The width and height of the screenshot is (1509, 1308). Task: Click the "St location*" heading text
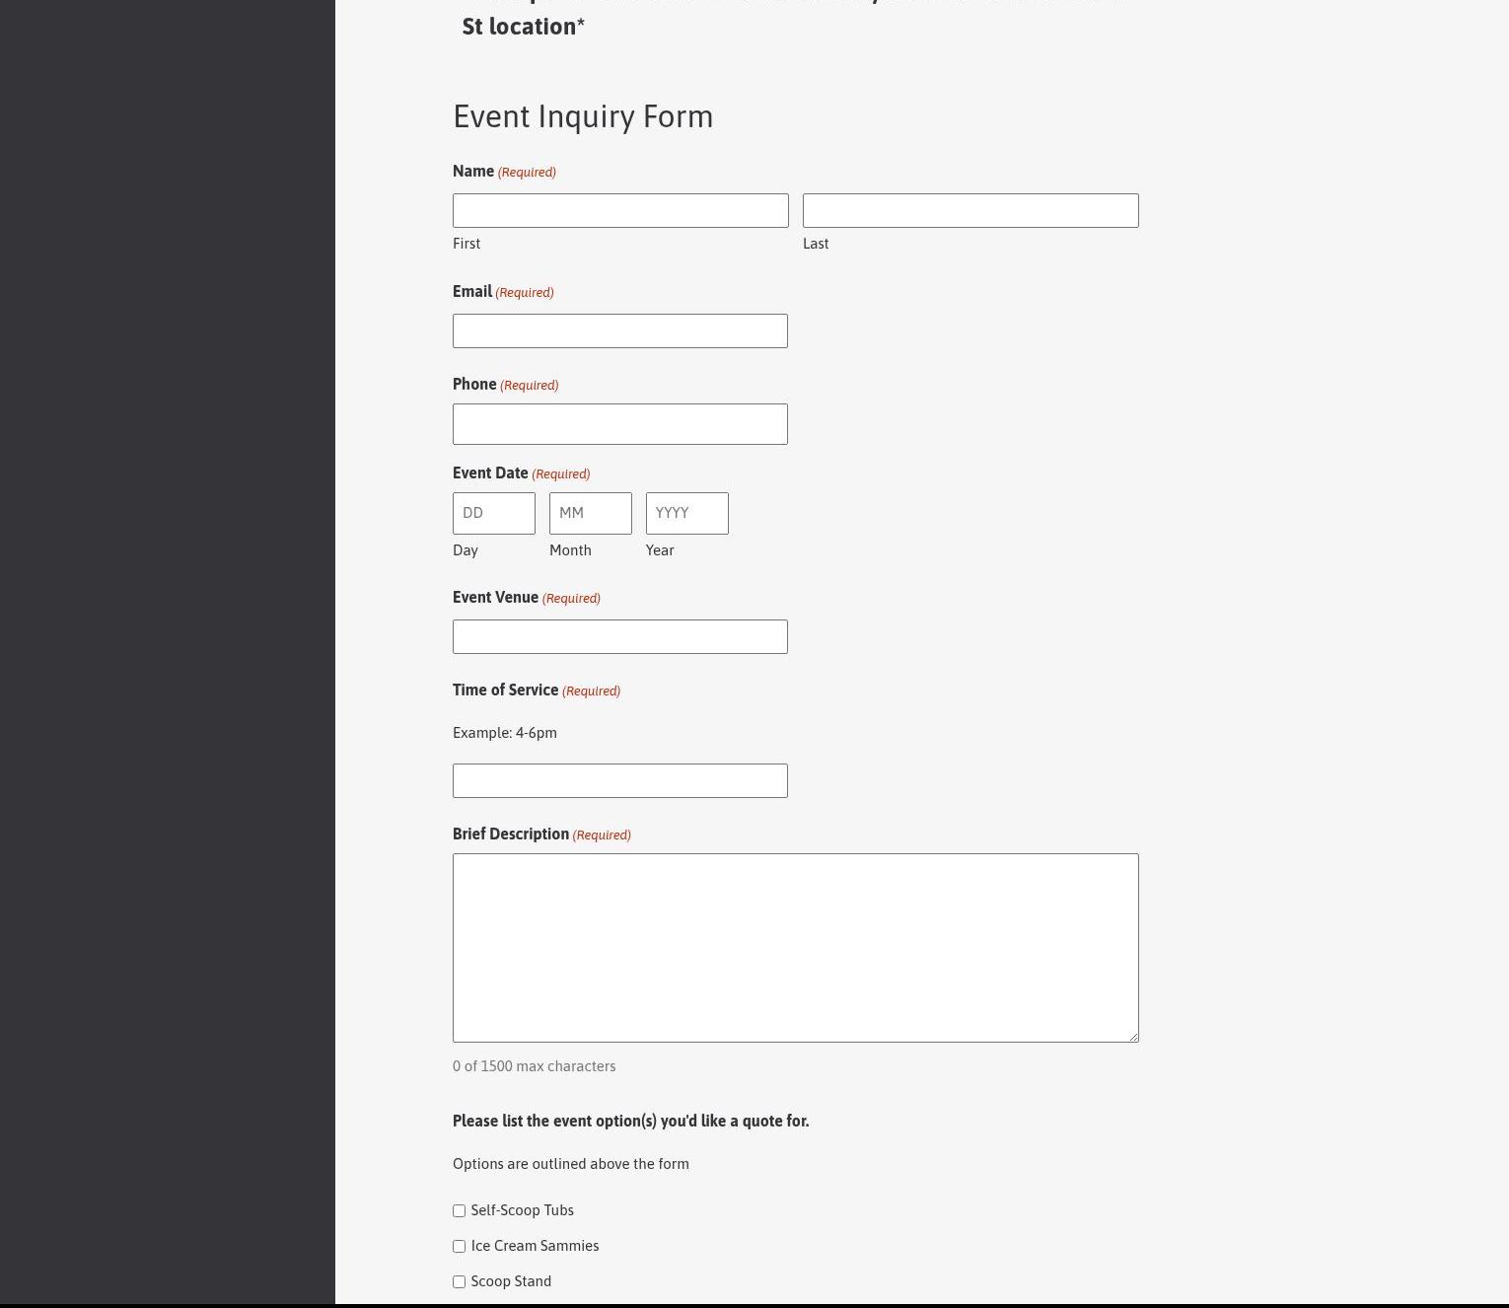coord(524,26)
